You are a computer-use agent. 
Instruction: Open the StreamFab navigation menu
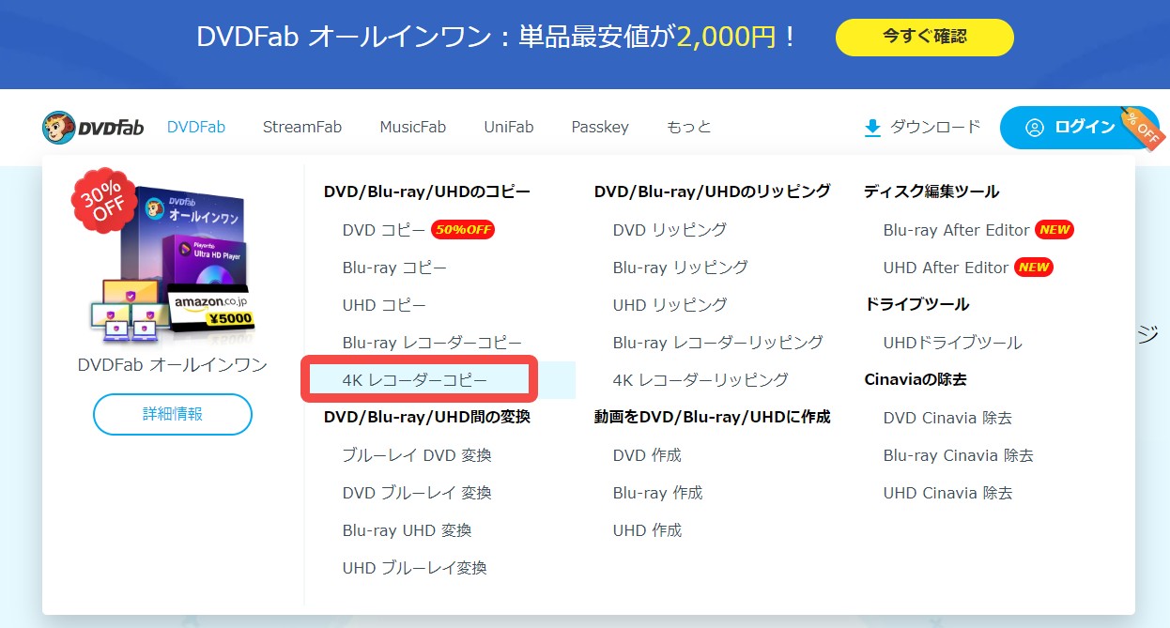tap(302, 127)
